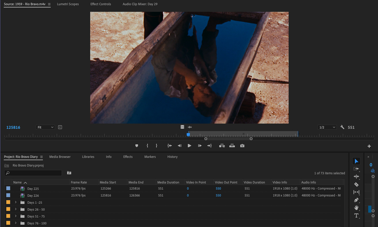Select the Hand tool
Screen dimensions: 378x227
coord(356,208)
